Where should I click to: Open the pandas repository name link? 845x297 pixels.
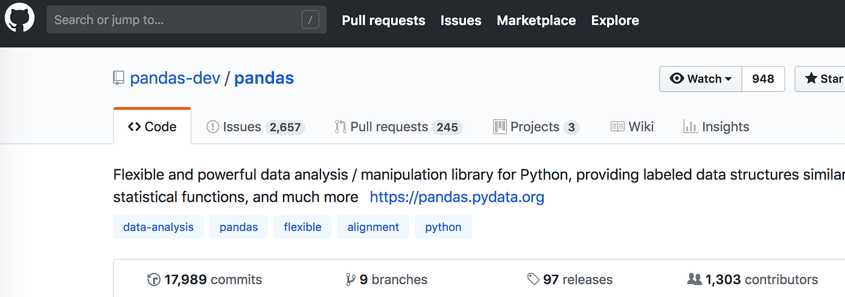pos(264,78)
